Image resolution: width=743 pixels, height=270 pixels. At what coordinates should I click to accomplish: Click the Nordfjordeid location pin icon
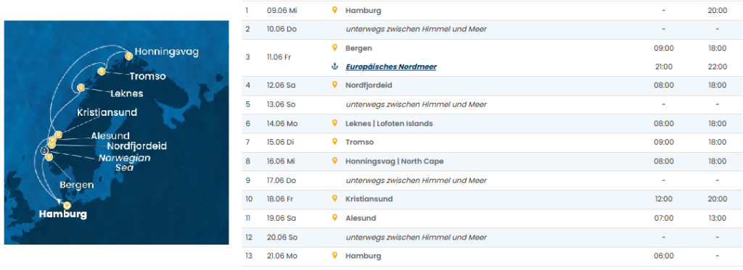(x=334, y=85)
